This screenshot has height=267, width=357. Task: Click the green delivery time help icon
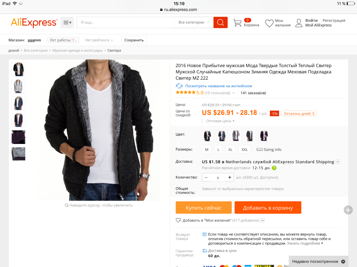click(x=274, y=168)
